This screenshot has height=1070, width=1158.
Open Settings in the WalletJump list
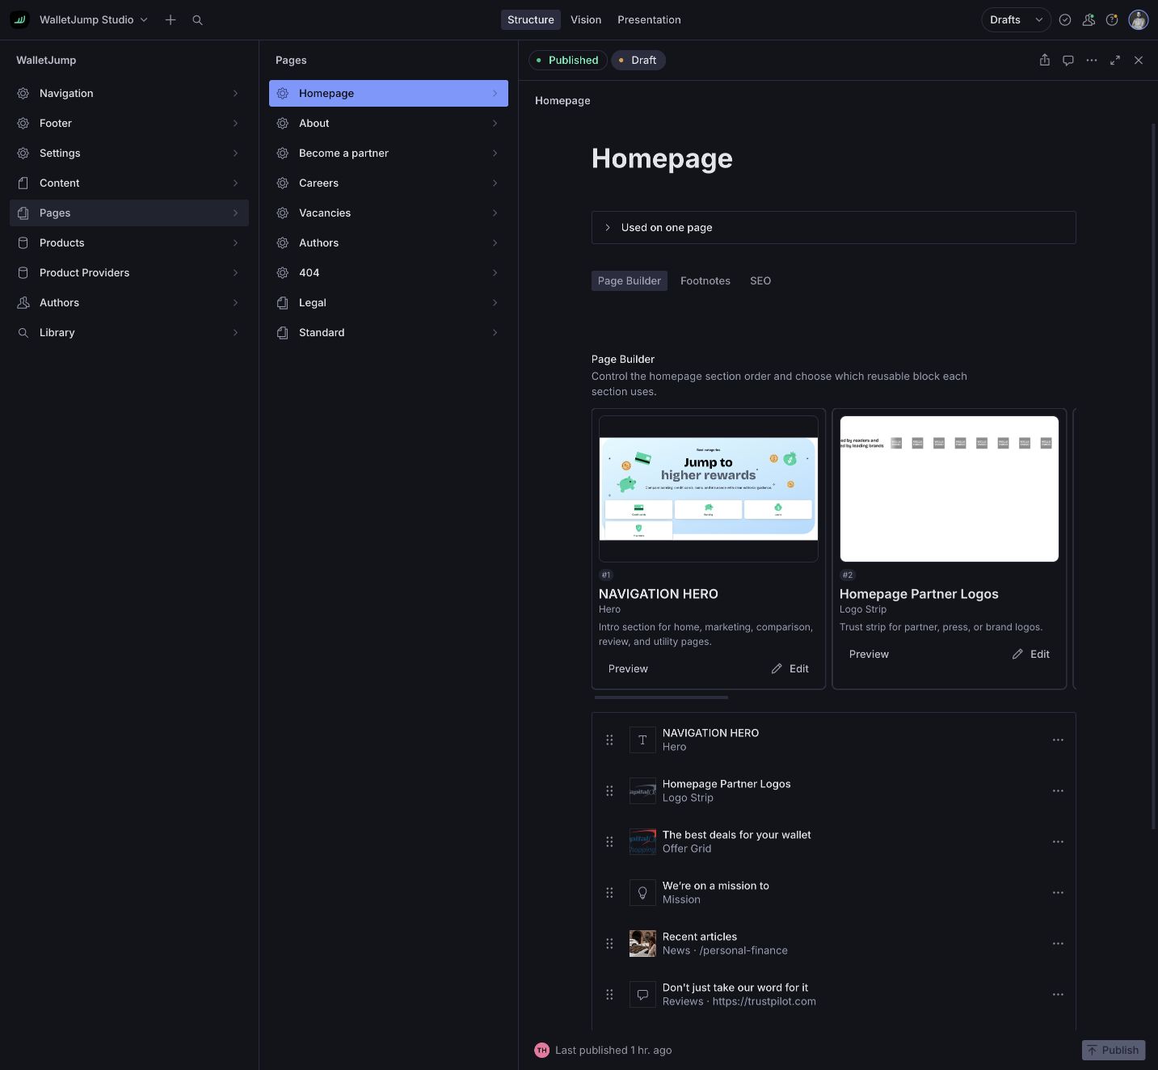tap(129, 153)
